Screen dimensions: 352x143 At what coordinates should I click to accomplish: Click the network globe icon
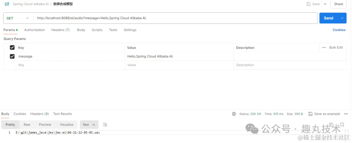coord(234,114)
